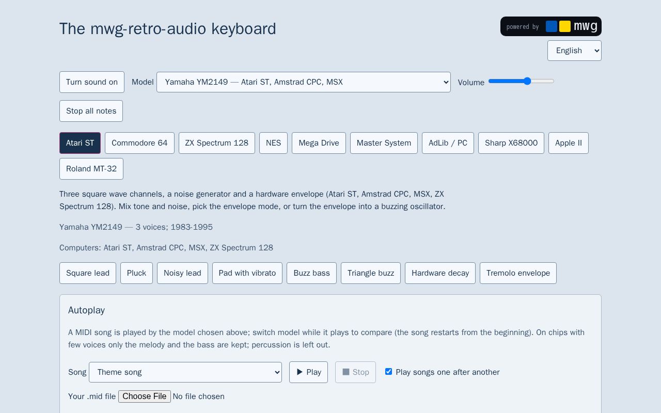Click the mwg powered-by logo badge
This screenshot has height=413, width=661.
coord(550,26)
